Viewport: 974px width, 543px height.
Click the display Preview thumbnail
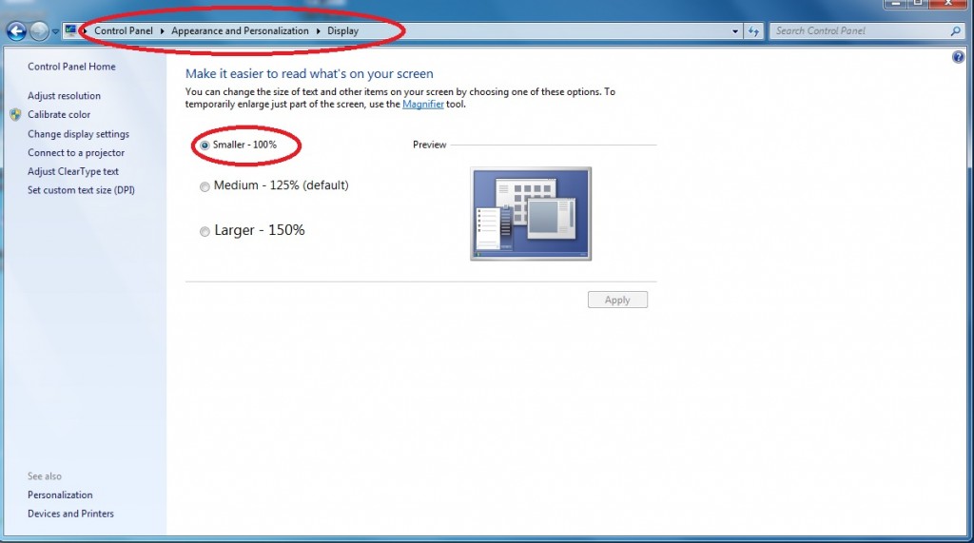tap(531, 213)
